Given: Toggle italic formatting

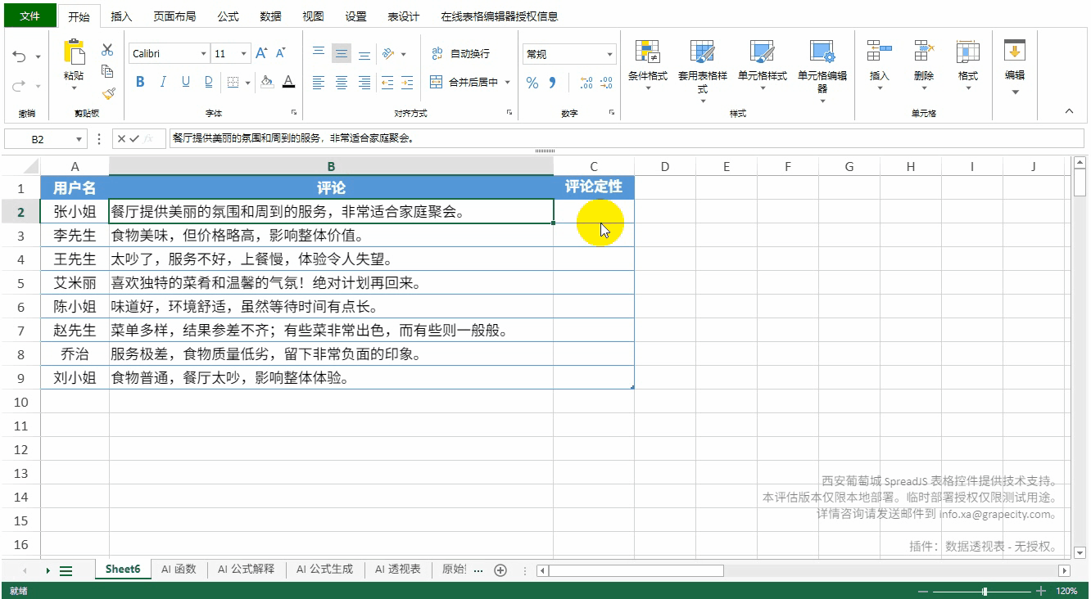Looking at the screenshot, I should (x=163, y=82).
